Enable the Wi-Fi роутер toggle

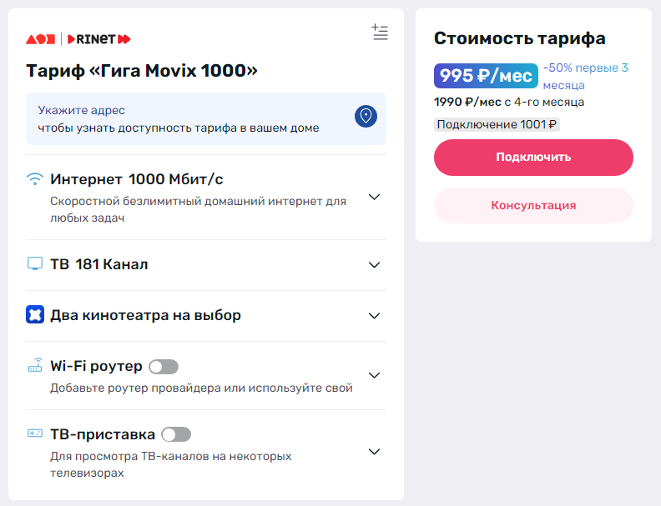pos(164,367)
